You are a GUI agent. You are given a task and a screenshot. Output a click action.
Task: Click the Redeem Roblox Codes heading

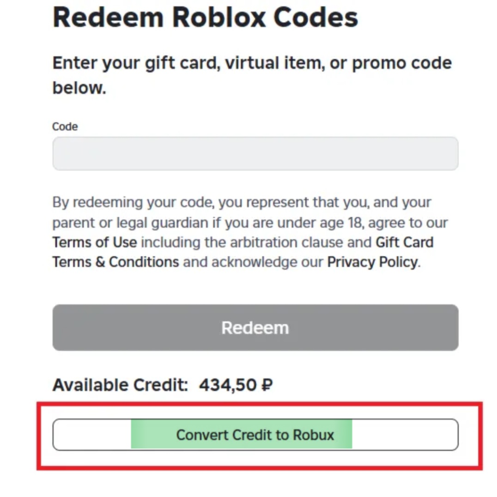coord(205,18)
